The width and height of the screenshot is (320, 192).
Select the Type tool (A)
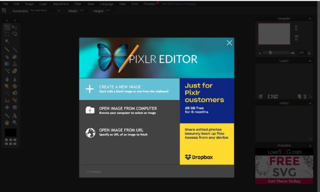coord(14,115)
